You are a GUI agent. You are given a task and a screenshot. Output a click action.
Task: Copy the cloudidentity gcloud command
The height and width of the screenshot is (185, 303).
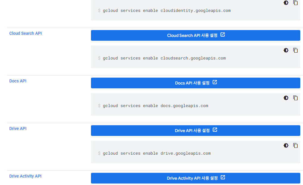[x=295, y=3]
